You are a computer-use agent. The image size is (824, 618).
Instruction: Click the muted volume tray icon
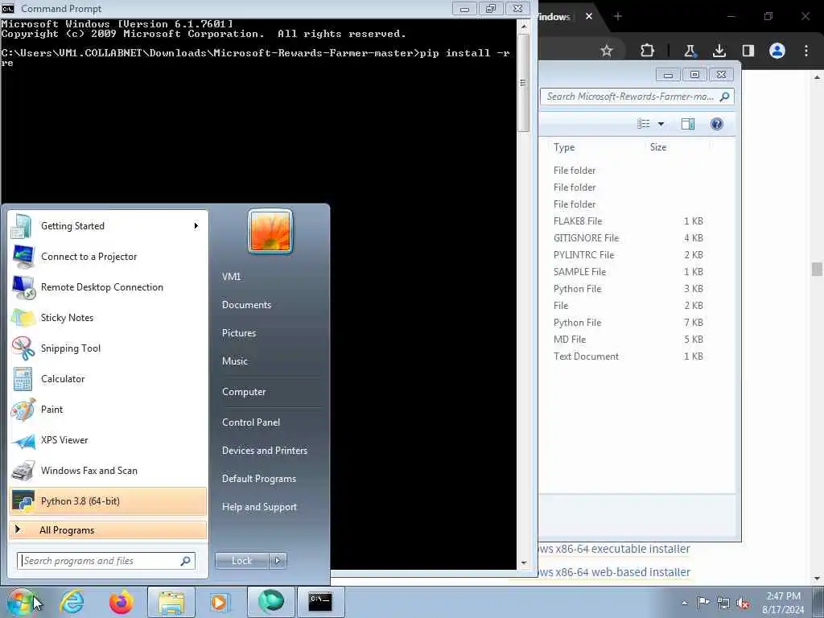click(743, 603)
